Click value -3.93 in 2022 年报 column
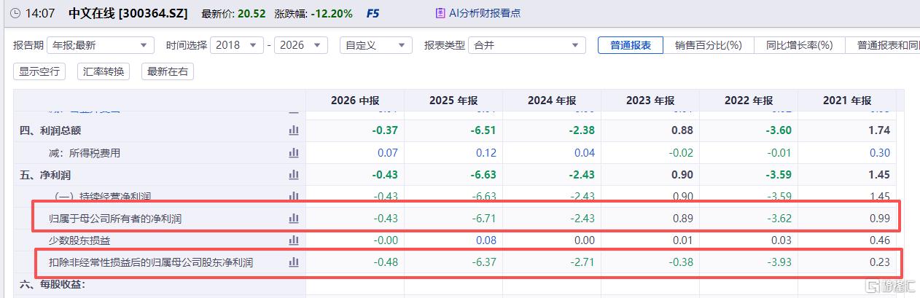The width and height of the screenshot is (920, 298). 779,262
